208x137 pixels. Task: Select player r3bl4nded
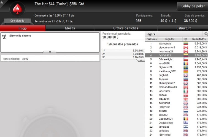(176, 135)
